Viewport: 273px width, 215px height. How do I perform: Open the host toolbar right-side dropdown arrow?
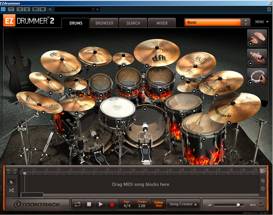[269, 9]
